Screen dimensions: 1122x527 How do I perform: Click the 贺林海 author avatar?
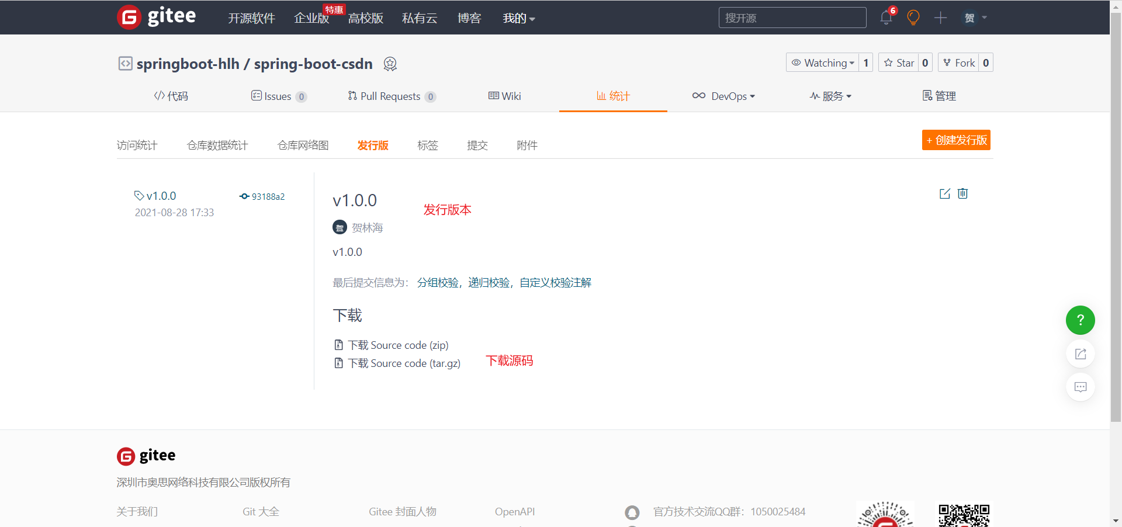point(340,227)
